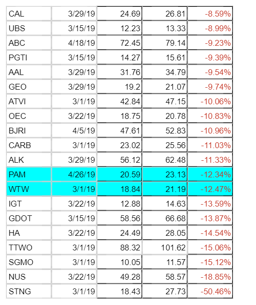Select the NUS ticker cell
The height and width of the screenshot is (305, 256).
pyautogui.click(x=29, y=277)
